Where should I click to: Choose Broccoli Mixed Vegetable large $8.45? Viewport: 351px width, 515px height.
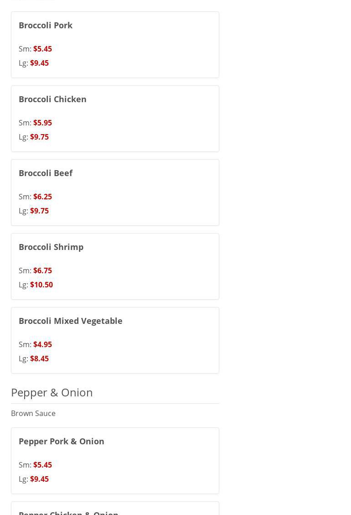(39, 359)
